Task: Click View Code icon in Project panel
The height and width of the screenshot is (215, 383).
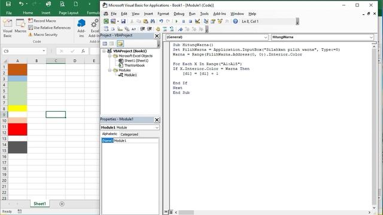Action: [x=105, y=44]
